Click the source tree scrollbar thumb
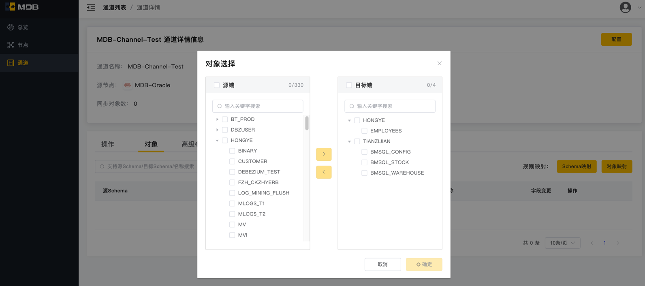Viewport: 645px width, 286px height. coord(307,123)
